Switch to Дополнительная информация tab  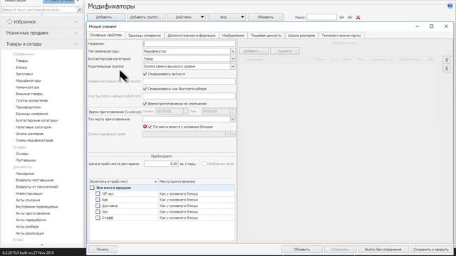(x=192, y=36)
